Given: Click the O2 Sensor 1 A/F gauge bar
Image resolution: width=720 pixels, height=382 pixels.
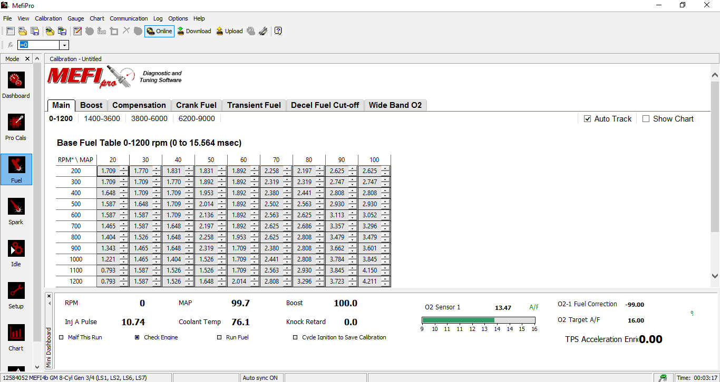Looking at the screenshot, I should [x=478, y=320].
